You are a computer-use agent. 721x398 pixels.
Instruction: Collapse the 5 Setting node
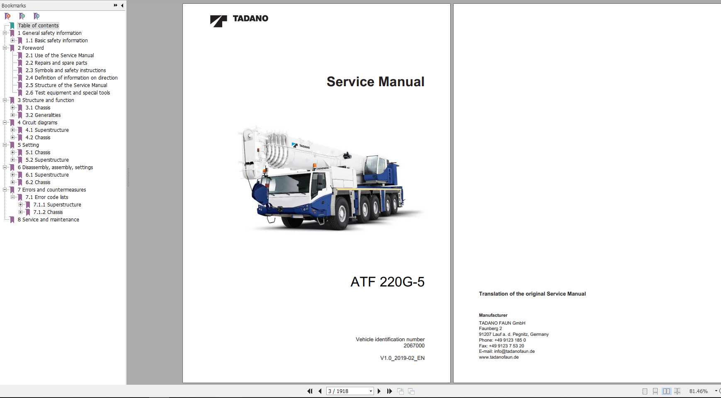[5, 145]
